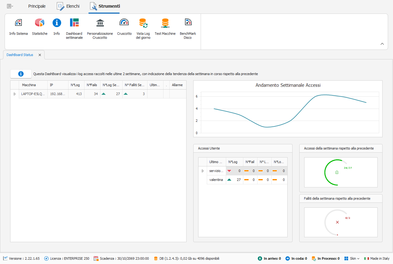Run BenchMark Disco
This screenshot has height=264, width=393.
click(188, 29)
